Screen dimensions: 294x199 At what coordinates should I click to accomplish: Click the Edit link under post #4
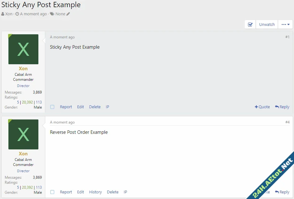pos(81,192)
